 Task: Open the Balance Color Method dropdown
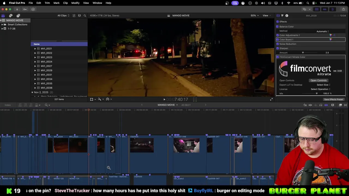(323, 31)
